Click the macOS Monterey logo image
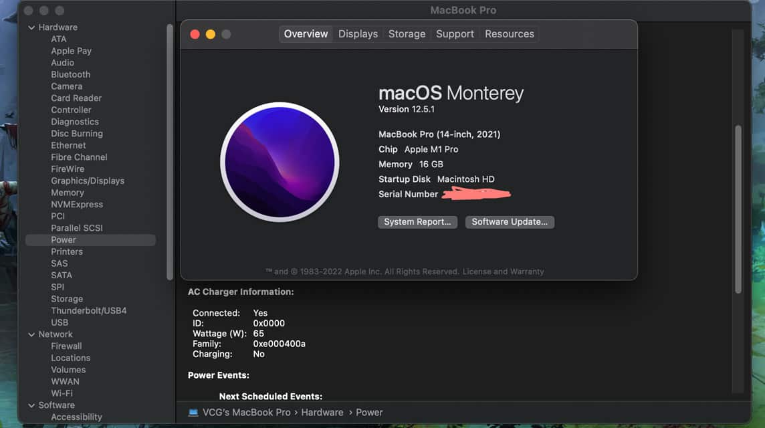Image resolution: width=765 pixels, height=428 pixels. pos(280,162)
